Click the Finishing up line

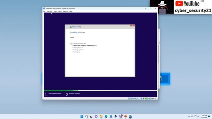pos(76,52)
